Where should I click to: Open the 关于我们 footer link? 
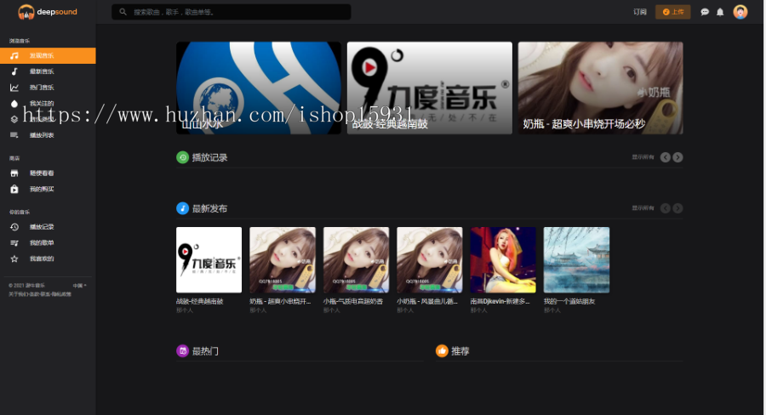tap(17, 294)
